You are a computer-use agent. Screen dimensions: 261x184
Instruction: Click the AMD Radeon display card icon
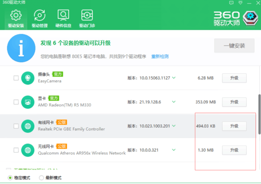[x=28, y=102]
